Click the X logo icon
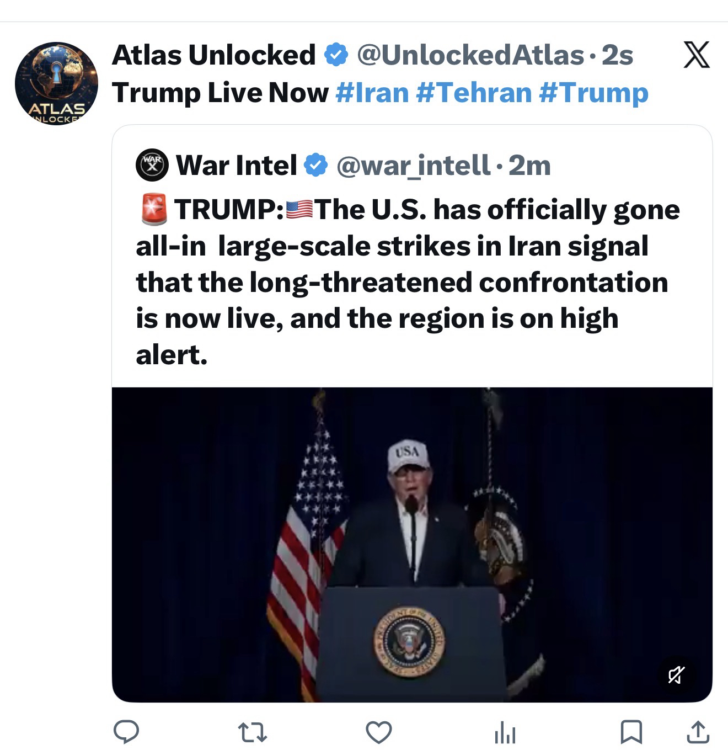Screen dimensions: 728x750 [x=697, y=55]
